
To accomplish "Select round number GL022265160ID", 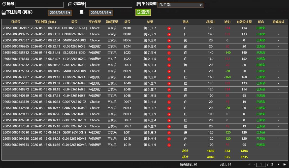I will coord(74,53).
